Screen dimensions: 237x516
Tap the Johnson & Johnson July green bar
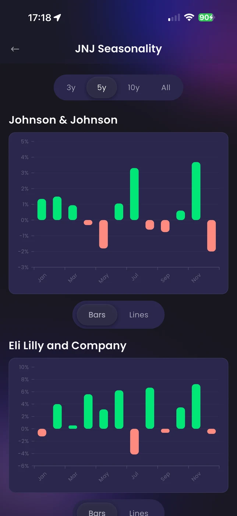[134, 194]
